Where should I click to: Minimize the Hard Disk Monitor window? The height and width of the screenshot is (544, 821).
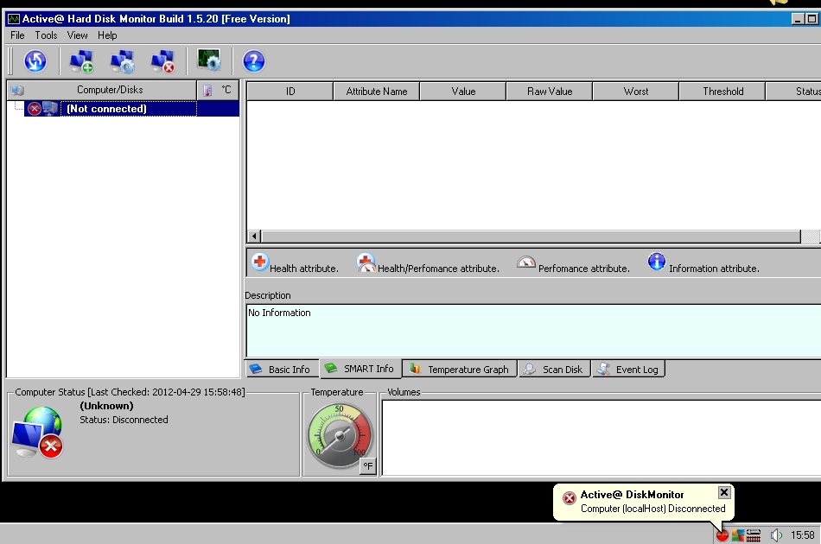(798, 19)
